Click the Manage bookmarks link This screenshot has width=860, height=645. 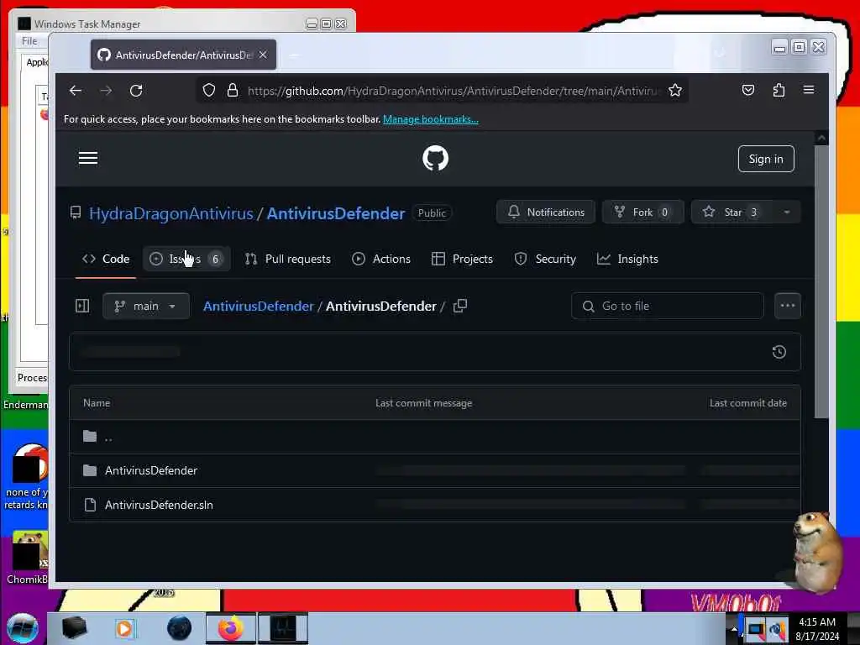click(x=431, y=119)
